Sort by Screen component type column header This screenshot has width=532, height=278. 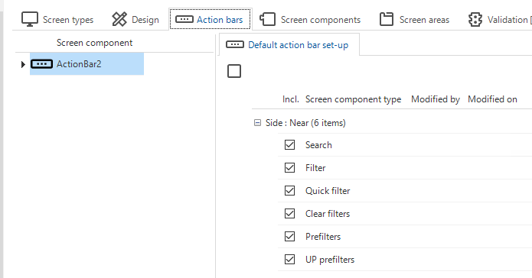pos(353,99)
